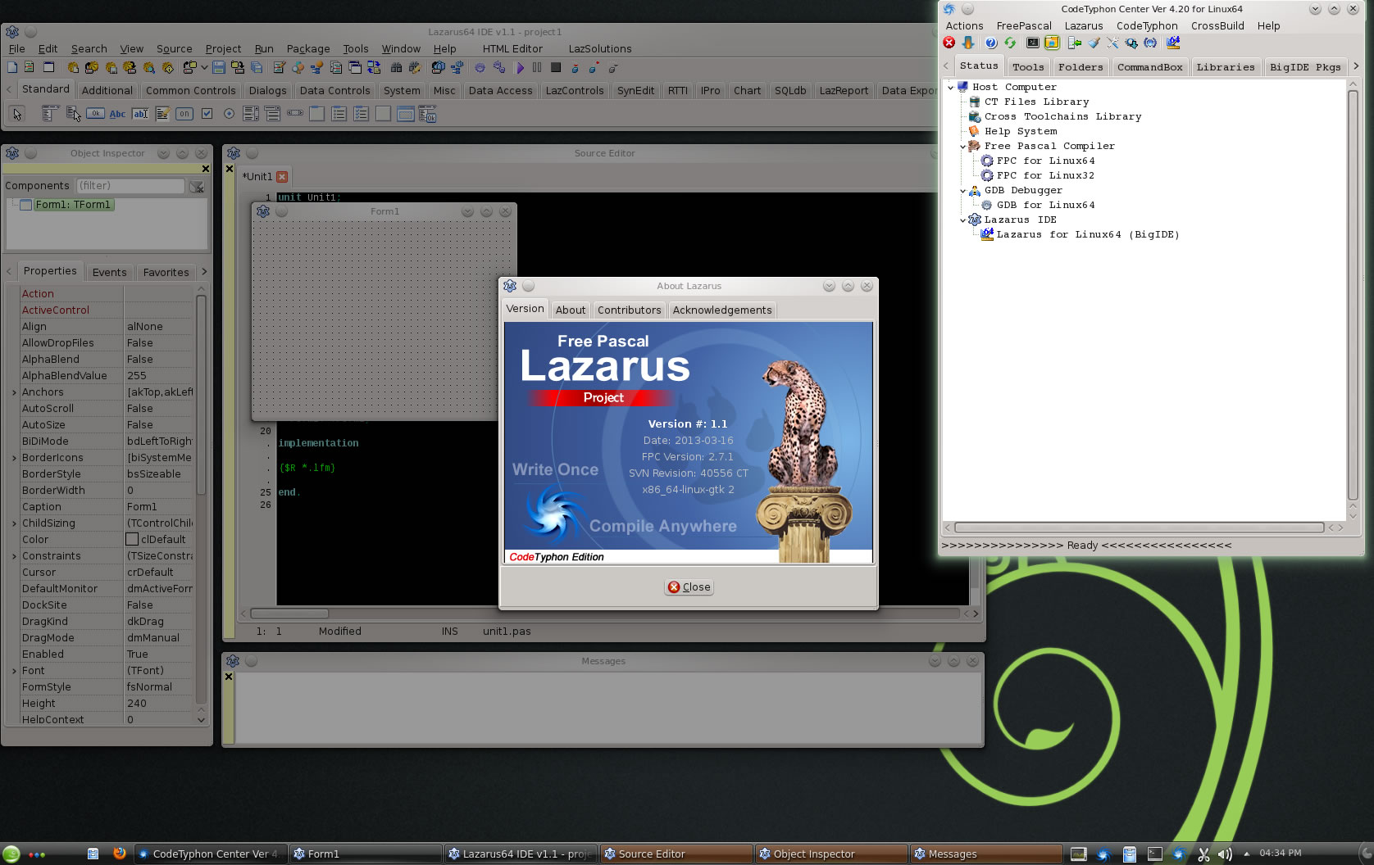1374x865 pixels.
Task: Click the binoculars Find icon in toolbar
Action: [396, 67]
